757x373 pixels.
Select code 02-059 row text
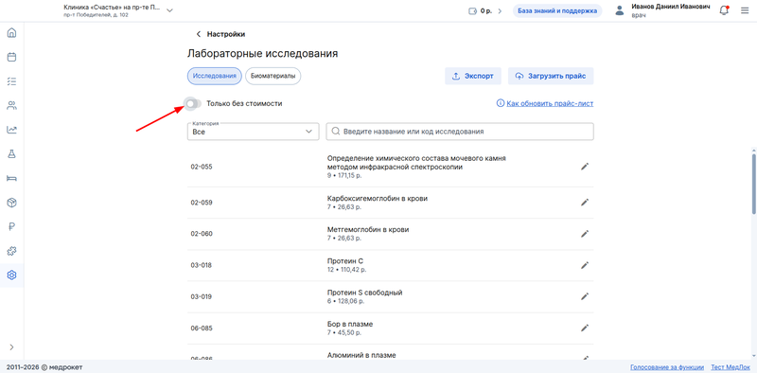point(202,203)
